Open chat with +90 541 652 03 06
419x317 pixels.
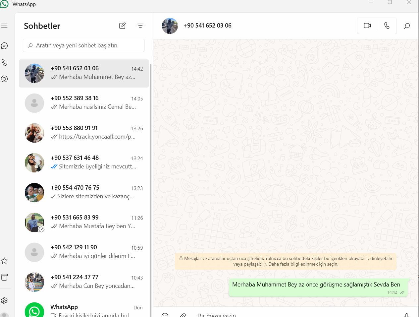(x=84, y=73)
